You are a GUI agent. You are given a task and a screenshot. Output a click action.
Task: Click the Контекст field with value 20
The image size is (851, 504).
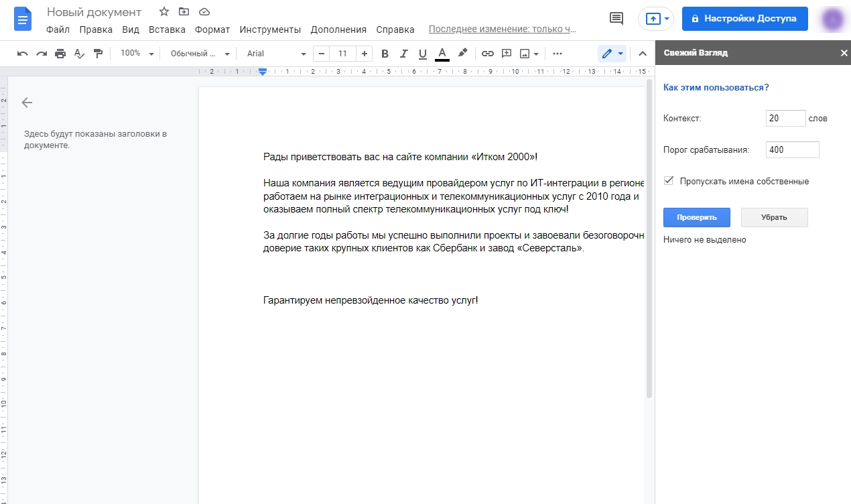click(x=785, y=119)
